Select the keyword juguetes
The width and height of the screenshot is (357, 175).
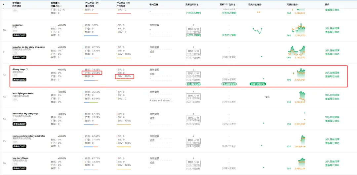(18, 25)
